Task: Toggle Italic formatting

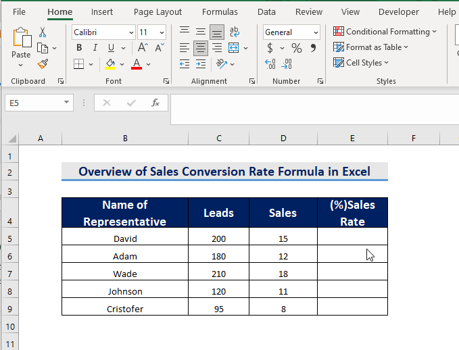Action: pos(95,48)
